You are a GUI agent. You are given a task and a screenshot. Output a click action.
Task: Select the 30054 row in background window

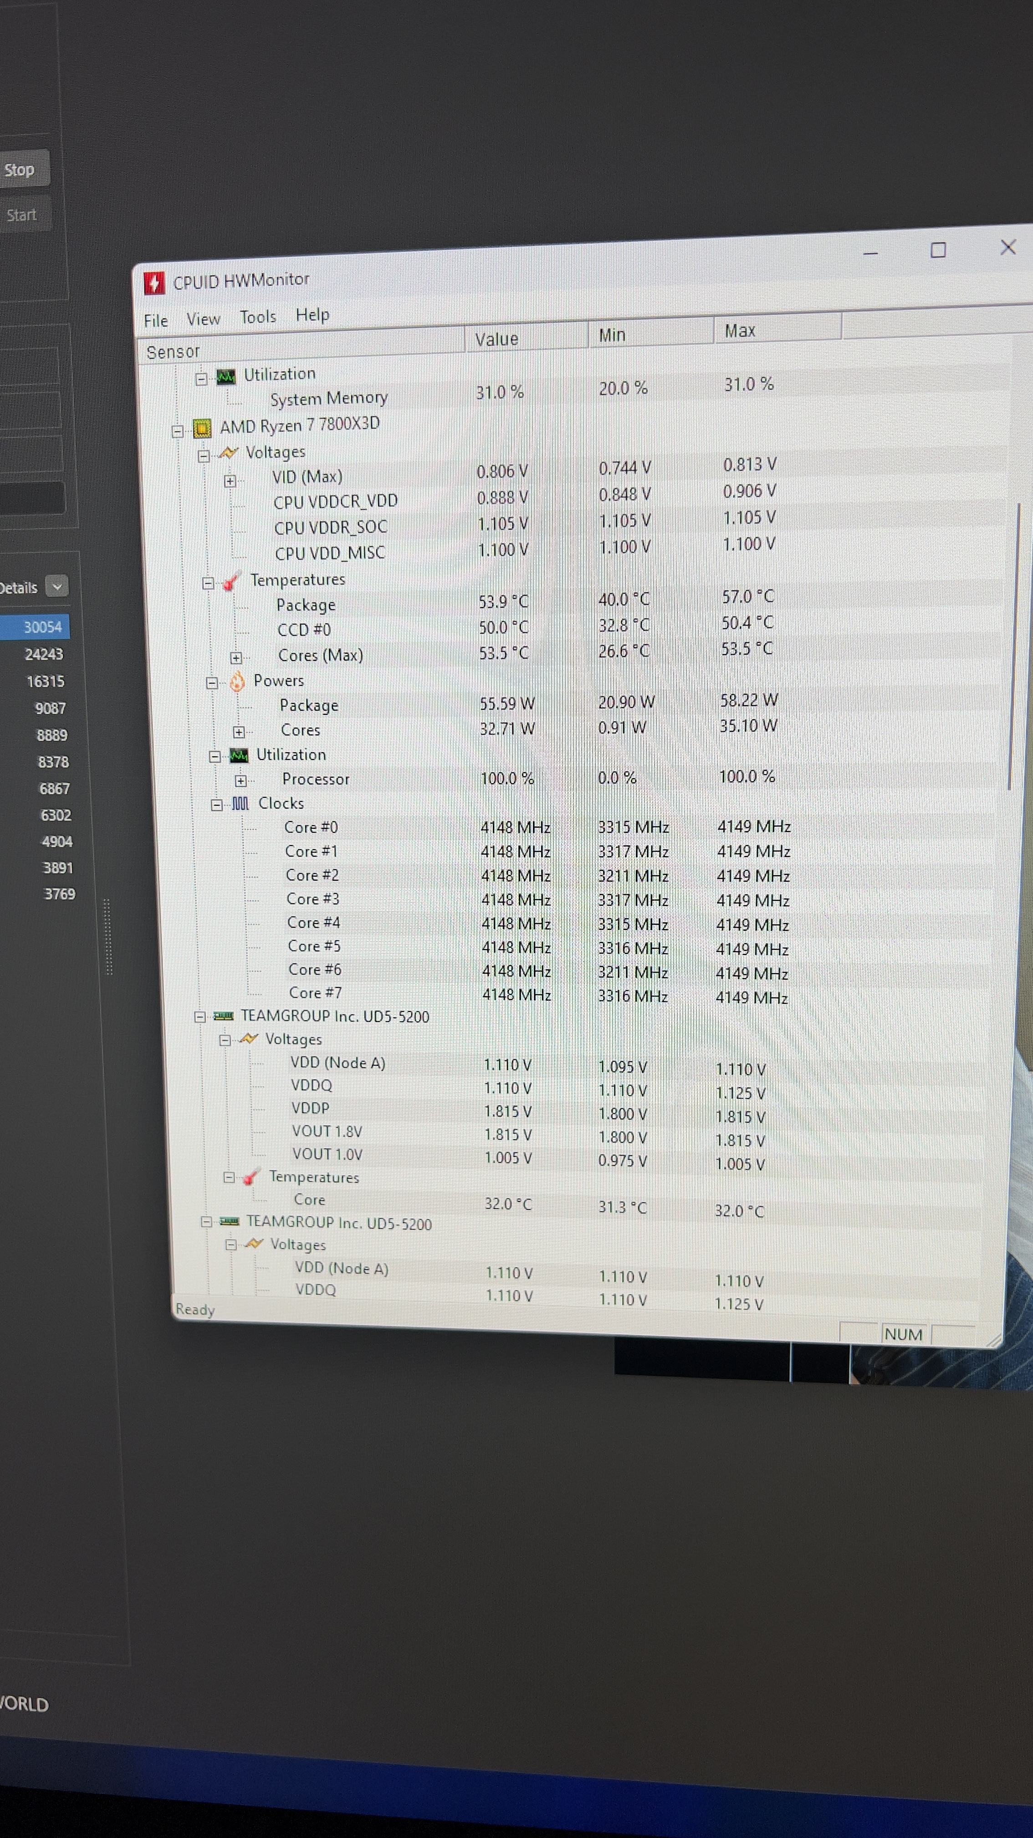[x=34, y=626]
